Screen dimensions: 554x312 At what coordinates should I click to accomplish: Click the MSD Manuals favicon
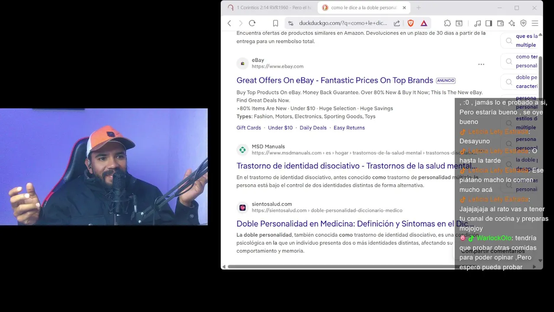tap(242, 150)
